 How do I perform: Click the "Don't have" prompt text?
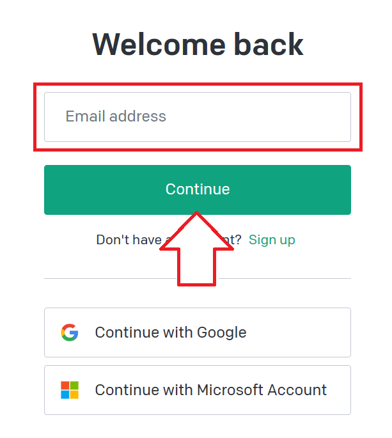(129, 240)
